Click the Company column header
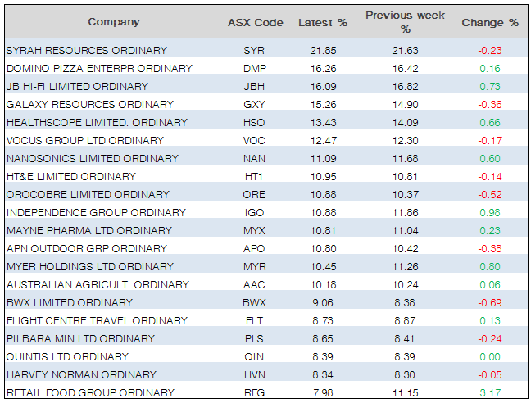Image resolution: width=531 pixels, height=403 pixels. click(x=114, y=22)
